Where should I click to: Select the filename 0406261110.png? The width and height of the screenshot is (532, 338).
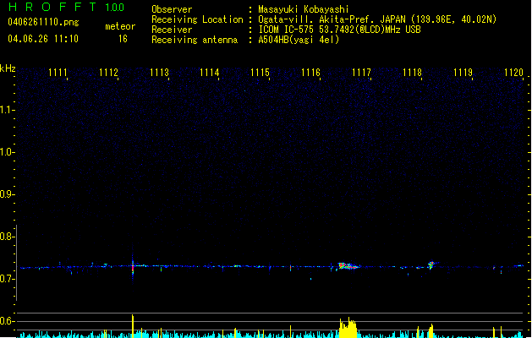43,22
